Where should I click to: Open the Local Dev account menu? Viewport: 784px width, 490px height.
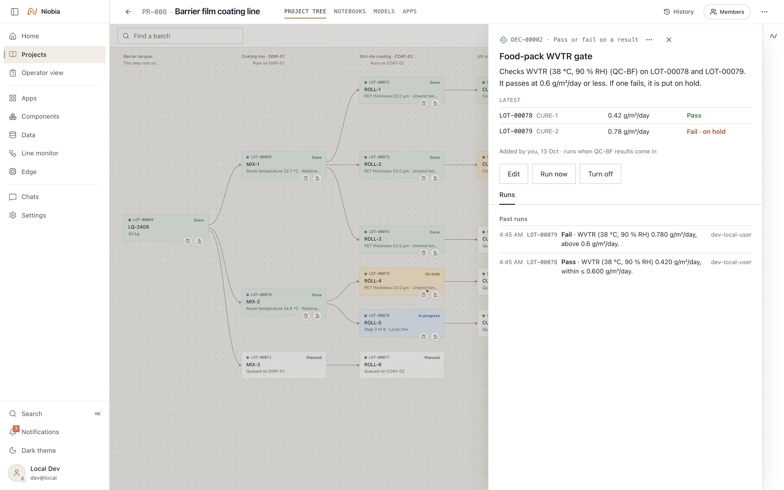(x=55, y=473)
